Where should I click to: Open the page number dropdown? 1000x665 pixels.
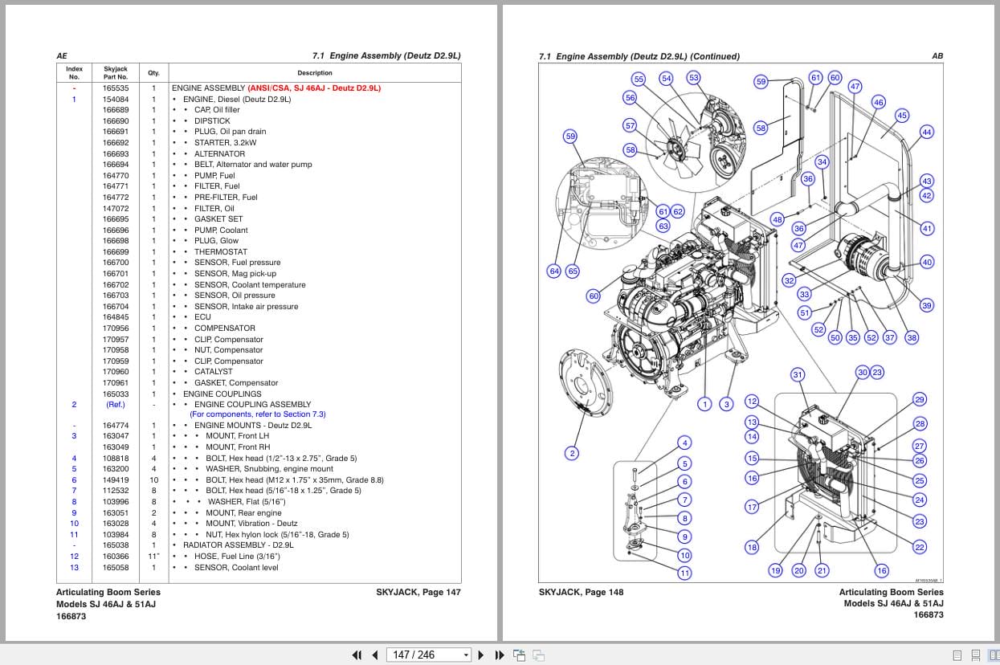(466, 655)
